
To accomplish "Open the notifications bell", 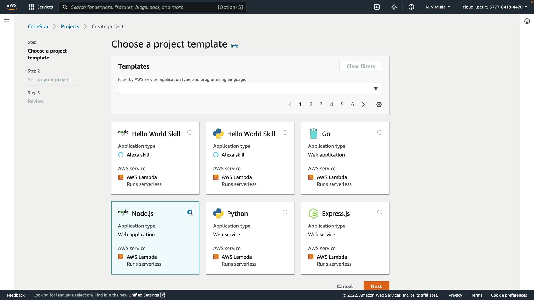I will click(x=394, y=7).
